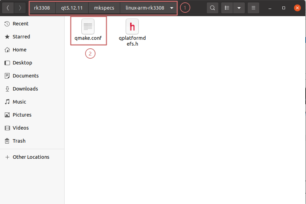
Task: Click the back navigation arrow
Action: [8, 8]
